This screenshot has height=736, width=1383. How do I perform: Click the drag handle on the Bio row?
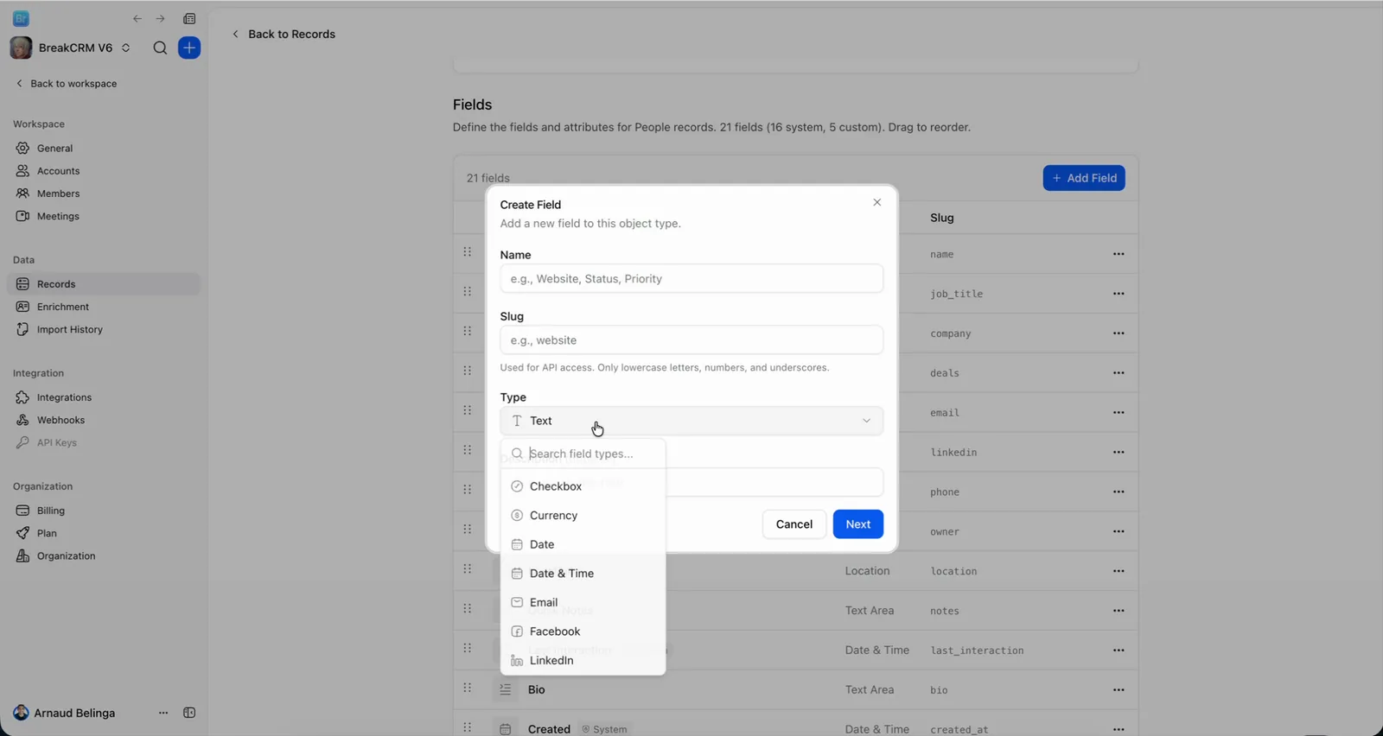tap(468, 688)
